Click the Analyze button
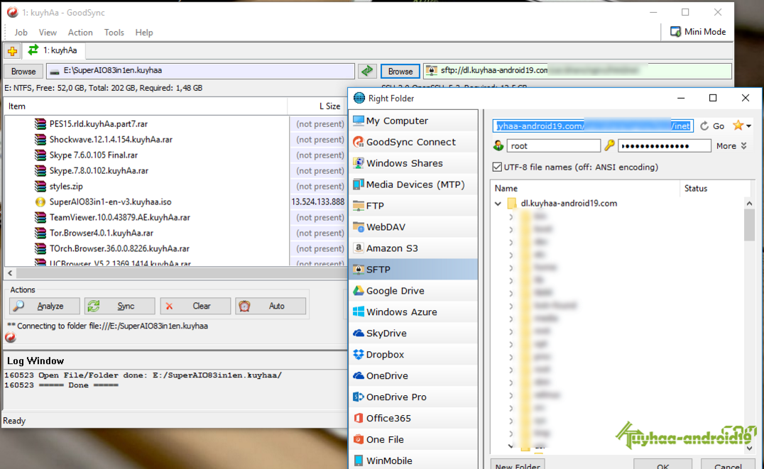The height and width of the screenshot is (469, 764). tap(44, 306)
